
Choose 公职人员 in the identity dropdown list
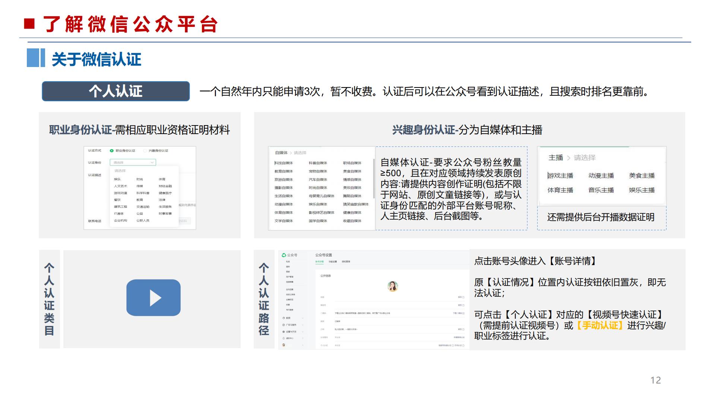(143, 221)
